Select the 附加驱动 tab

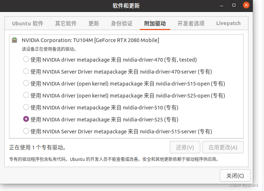click(x=155, y=24)
